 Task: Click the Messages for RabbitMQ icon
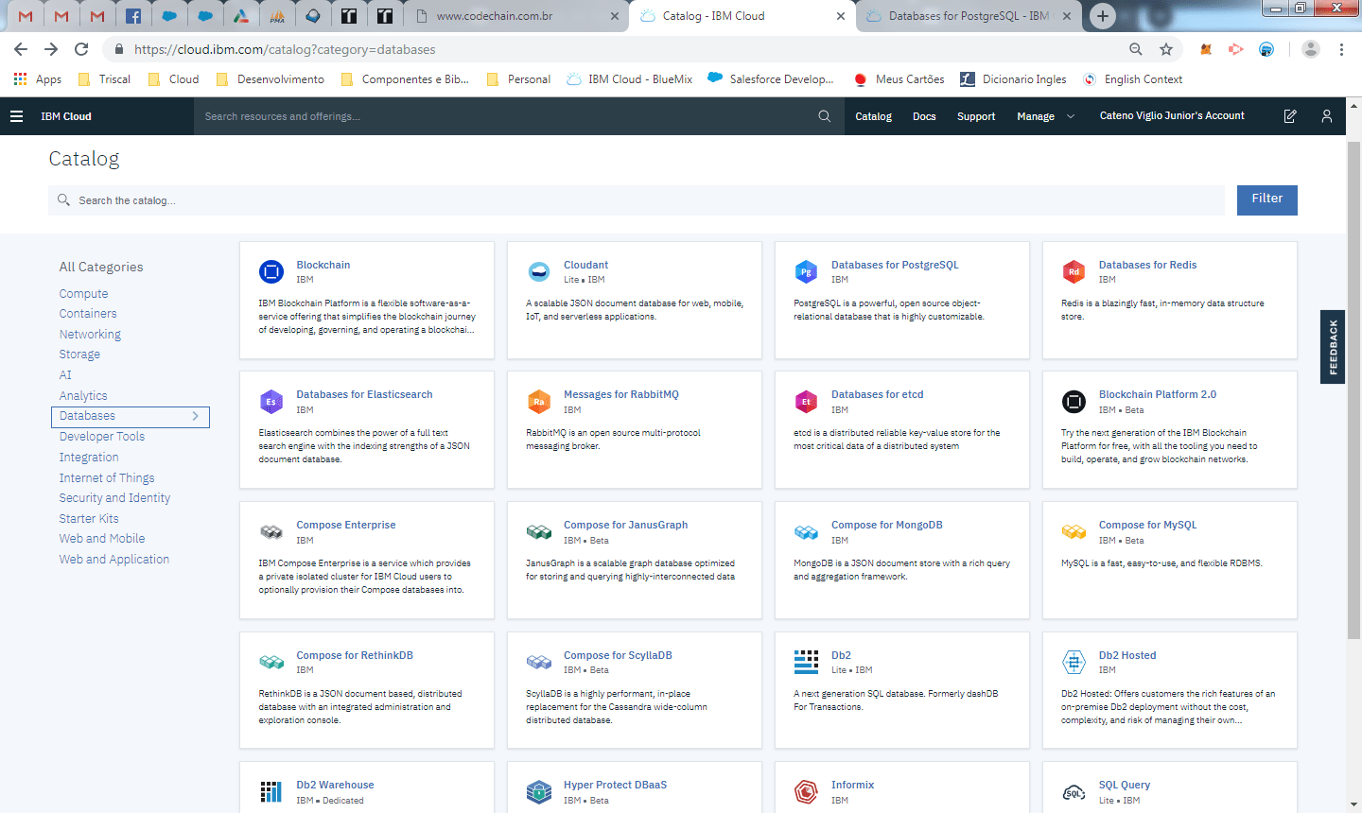539,402
